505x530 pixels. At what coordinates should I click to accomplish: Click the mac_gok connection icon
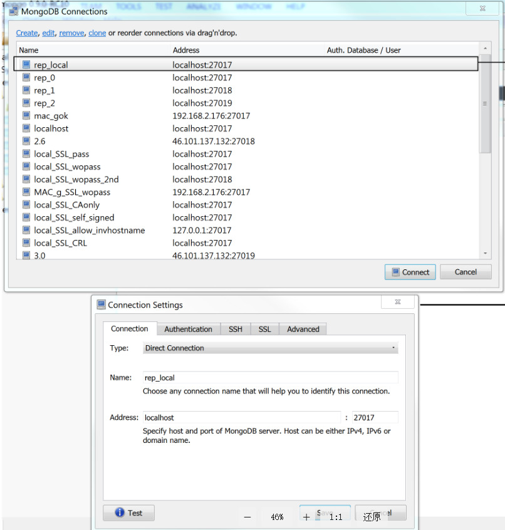pos(26,115)
